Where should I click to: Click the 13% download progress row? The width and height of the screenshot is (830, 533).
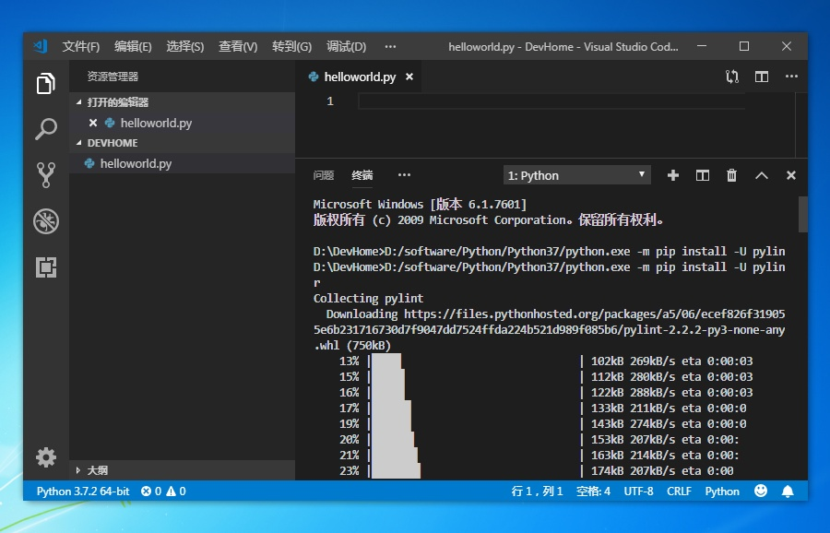546,361
